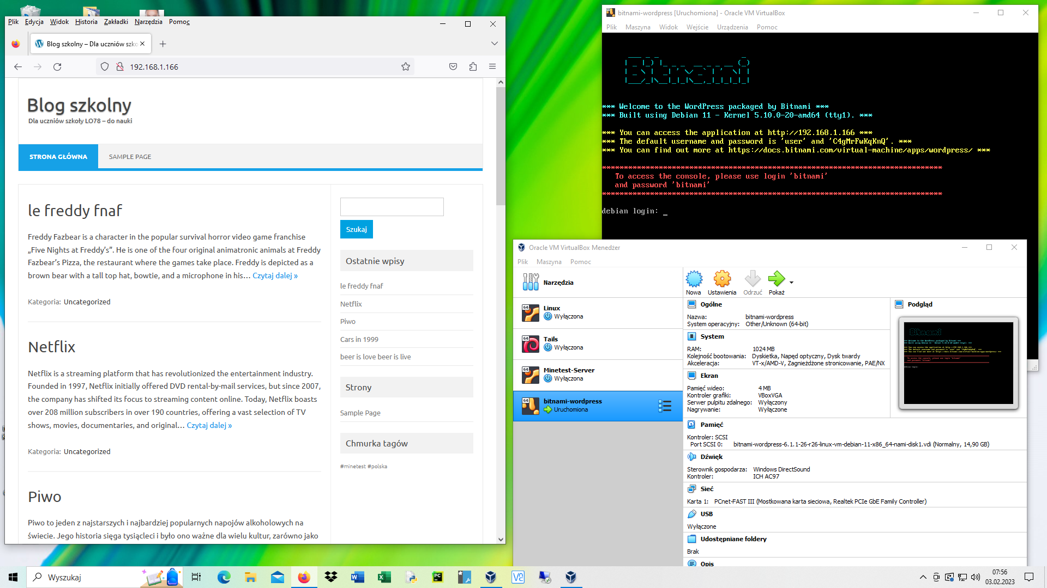Open bitnami-wordpress machine list menu icon
This screenshot has height=588, width=1047.
[665, 406]
